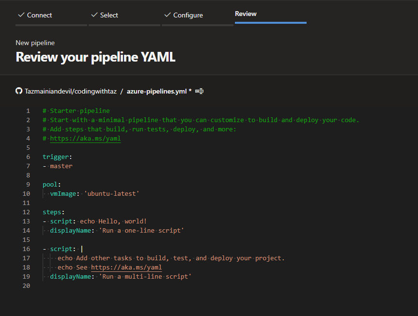Click the azure-pipelines.yml file name

pos(156,91)
